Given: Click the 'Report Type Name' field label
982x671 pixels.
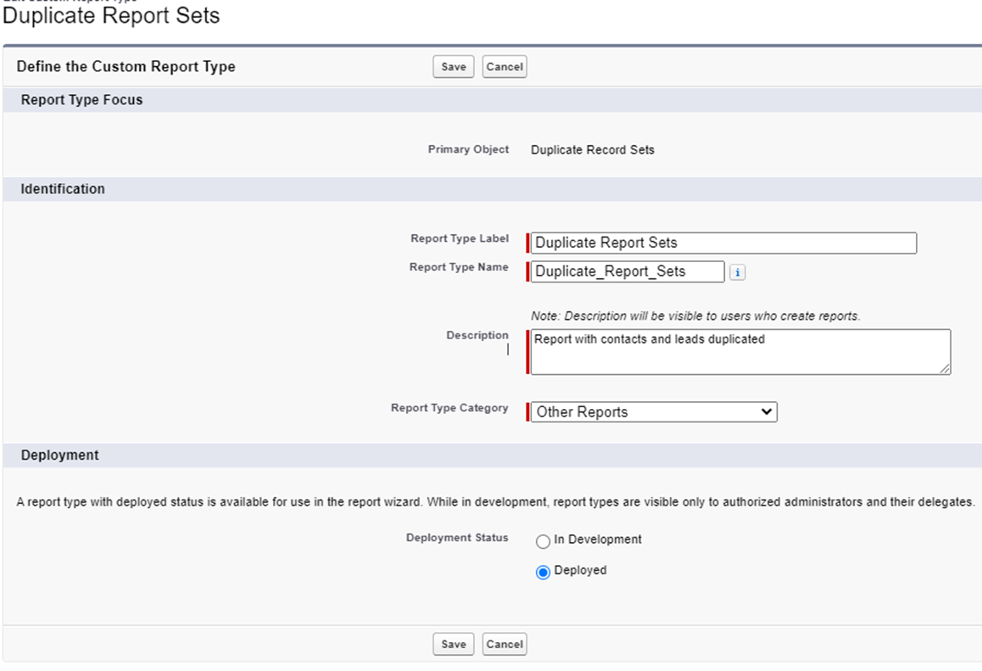Looking at the screenshot, I should (459, 267).
